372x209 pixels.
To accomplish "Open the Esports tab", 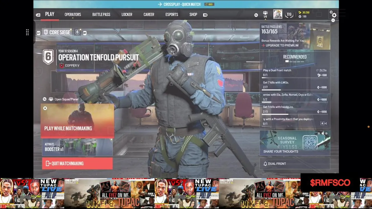I will point(172,15).
